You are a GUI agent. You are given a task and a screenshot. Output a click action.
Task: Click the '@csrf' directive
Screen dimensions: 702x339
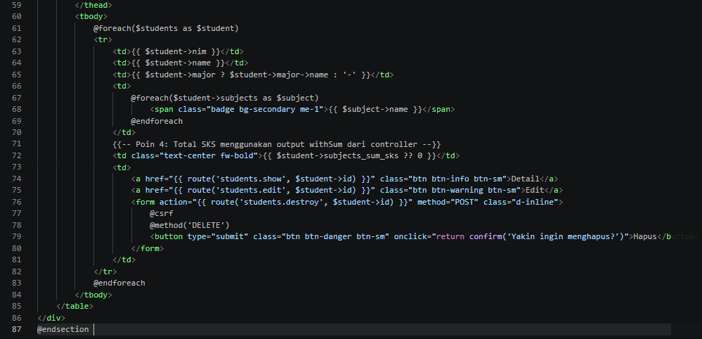point(161,214)
